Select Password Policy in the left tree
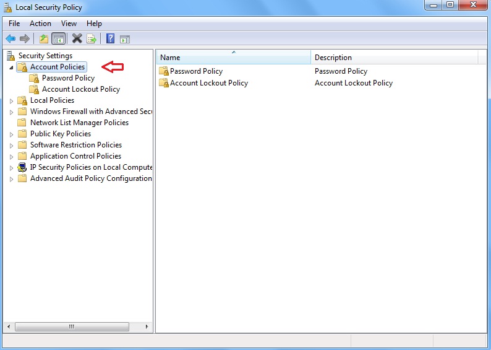The image size is (491, 350). coord(68,78)
